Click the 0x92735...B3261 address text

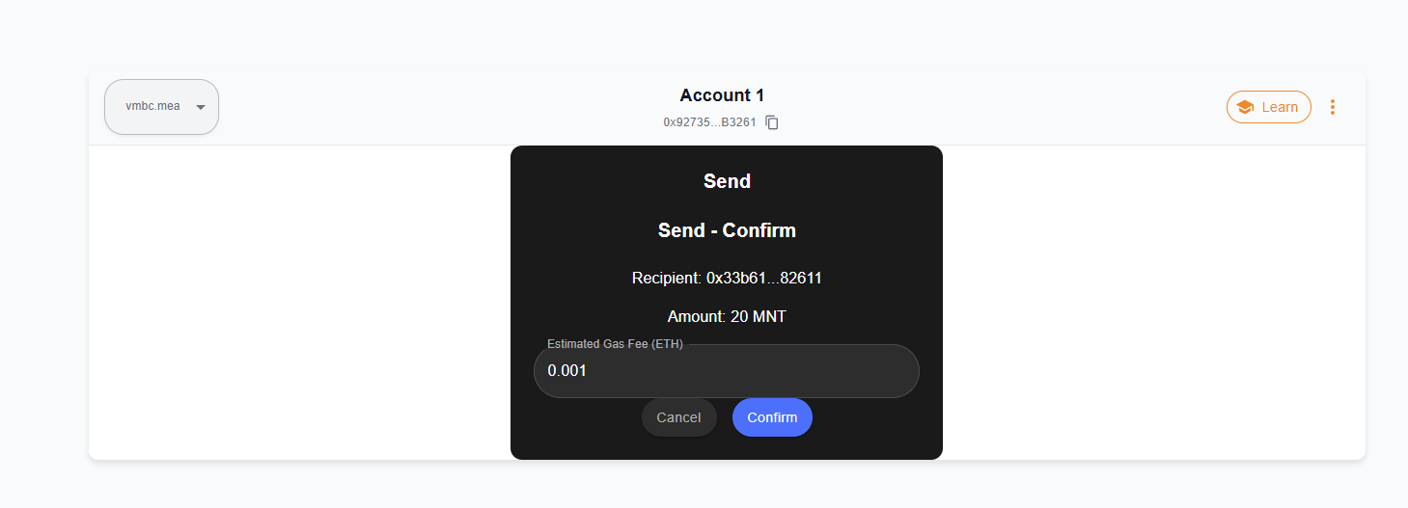click(709, 122)
